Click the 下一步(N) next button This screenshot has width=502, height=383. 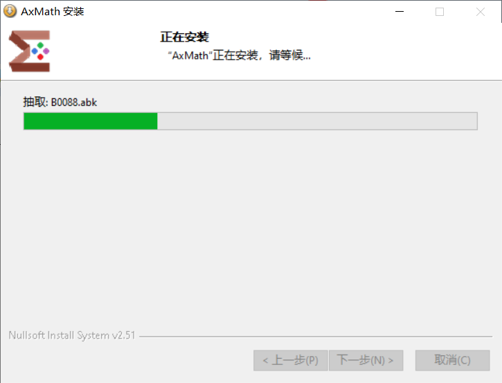(366, 360)
